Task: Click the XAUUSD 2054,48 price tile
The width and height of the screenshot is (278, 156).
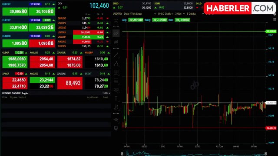Action: 42,59
